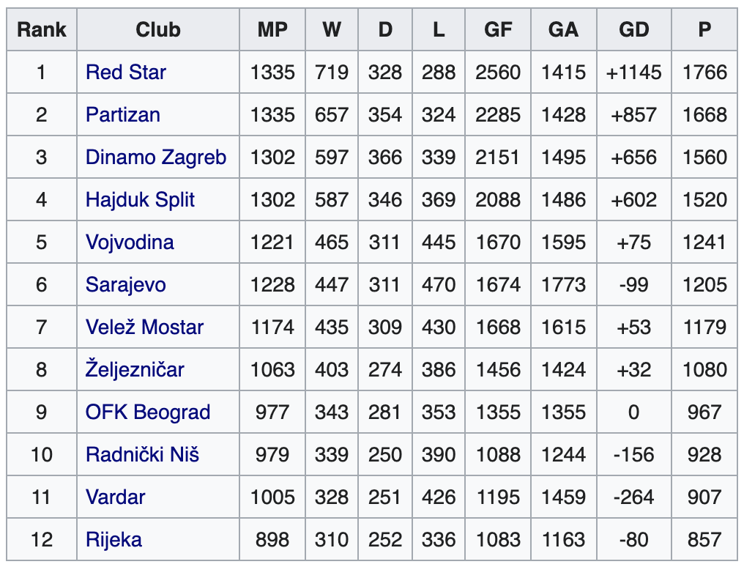Screen dimensions: 744x567
Task: Click the GF column header
Action: click(498, 30)
